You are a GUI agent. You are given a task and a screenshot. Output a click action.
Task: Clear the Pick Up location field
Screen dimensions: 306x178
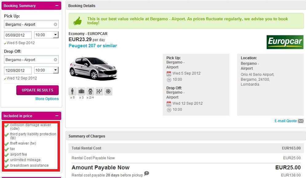[55, 24]
